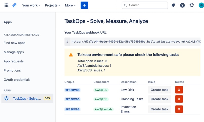This screenshot has height=122, width=204.
Task: Click the TaskOps - Solve, Measure, Analyze title
Action: tap(106, 21)
